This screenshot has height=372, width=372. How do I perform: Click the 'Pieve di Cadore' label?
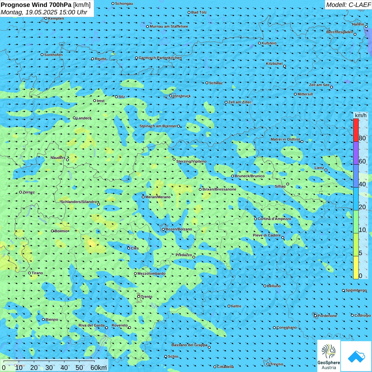tap(267, 235)
